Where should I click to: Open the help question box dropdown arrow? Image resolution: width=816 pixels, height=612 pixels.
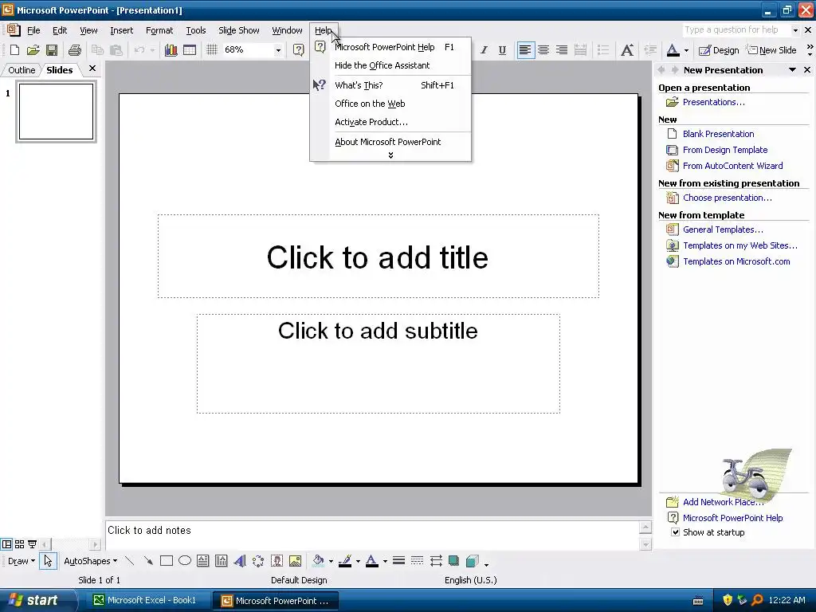795,30
